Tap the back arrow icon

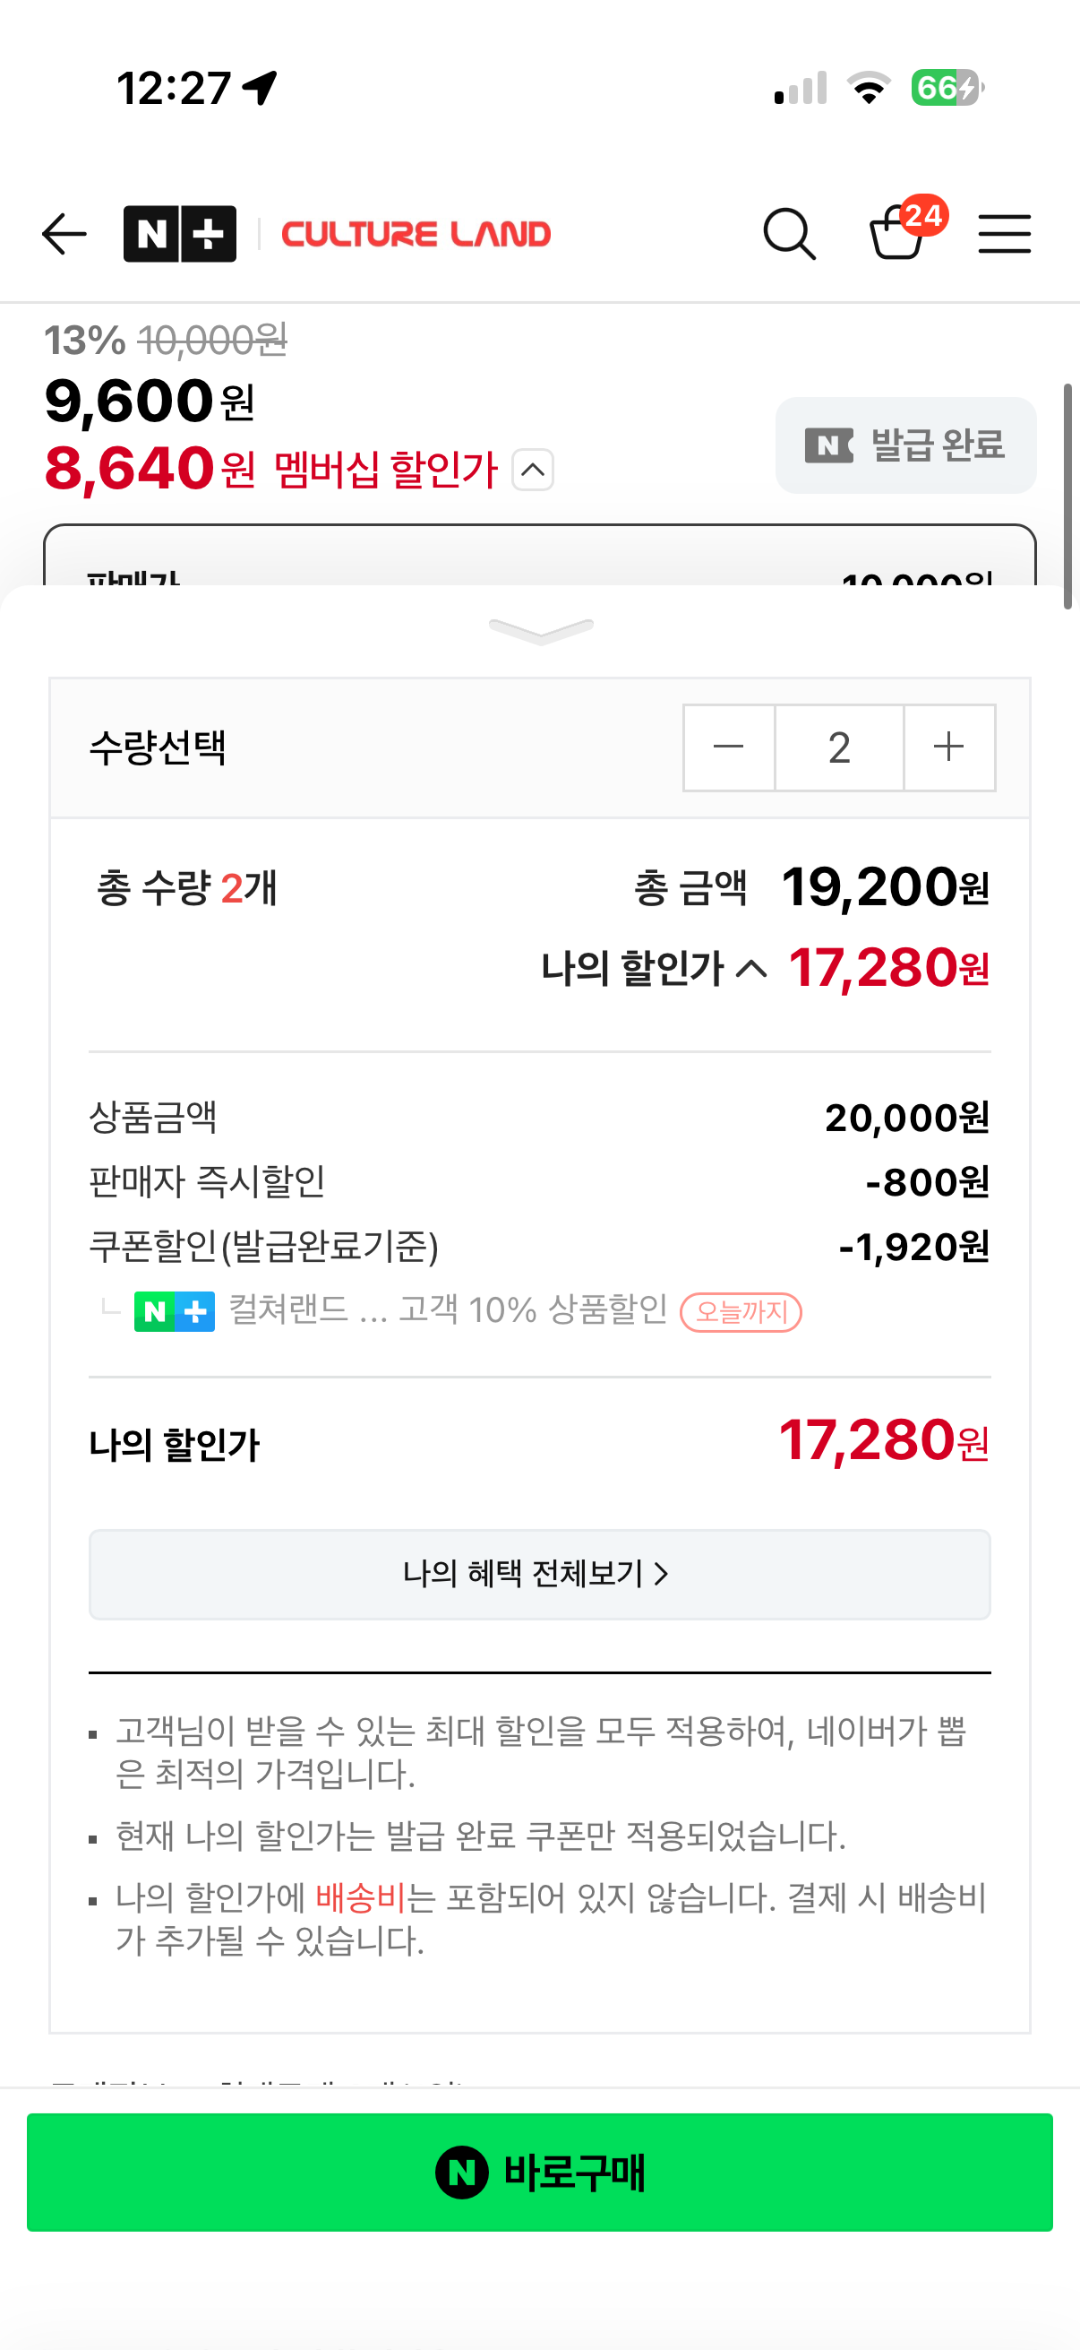(x=64, y=235)
